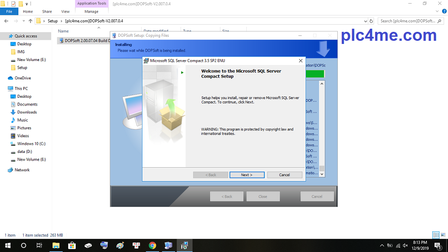The width and height of the screenshot is (448, 252).
Task: Click the Task View taskbar icon
Action: click(x=39, y=245)
